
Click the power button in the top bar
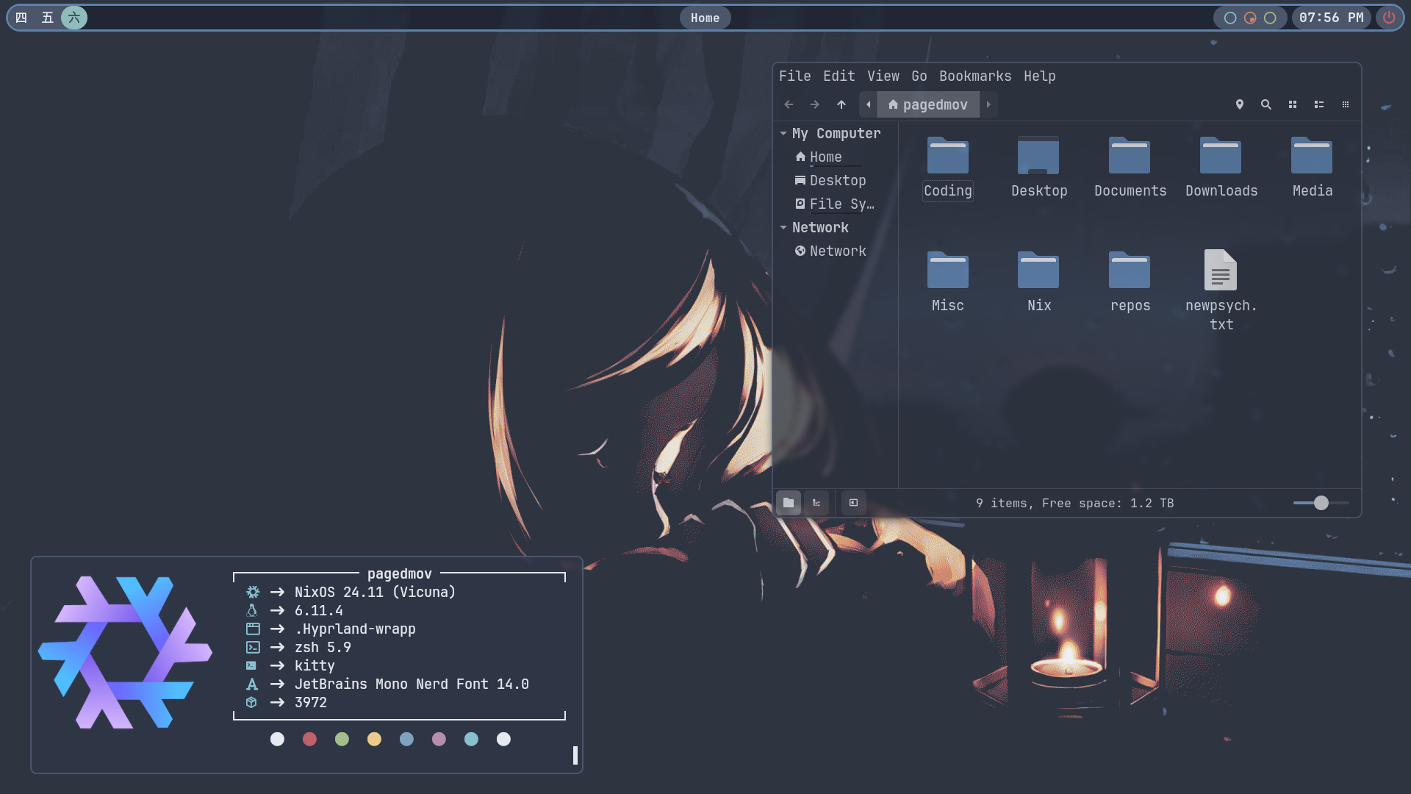click(x=1388, y=18)
